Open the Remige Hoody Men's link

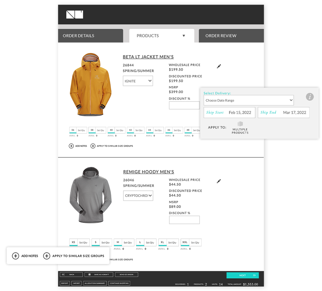pyautogui.click(x=148, y=172)
